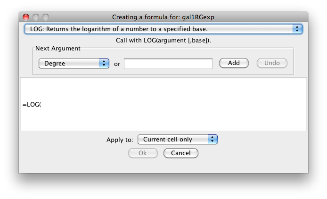
Task: Click inside the =LOG( formula area
Action: coord(163,104)
